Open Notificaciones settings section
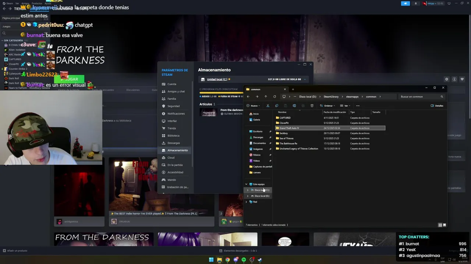This screenshot has height=264, width=471. [x=176, y=113]
